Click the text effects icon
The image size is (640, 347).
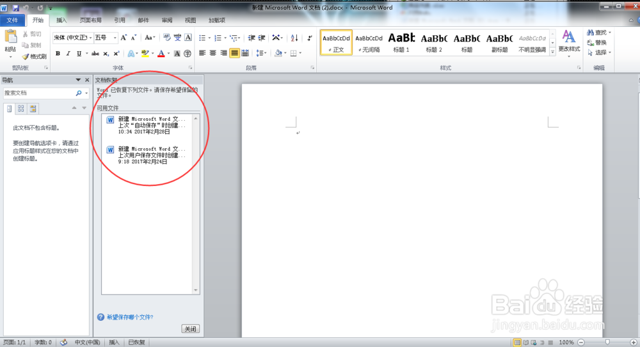131,54
